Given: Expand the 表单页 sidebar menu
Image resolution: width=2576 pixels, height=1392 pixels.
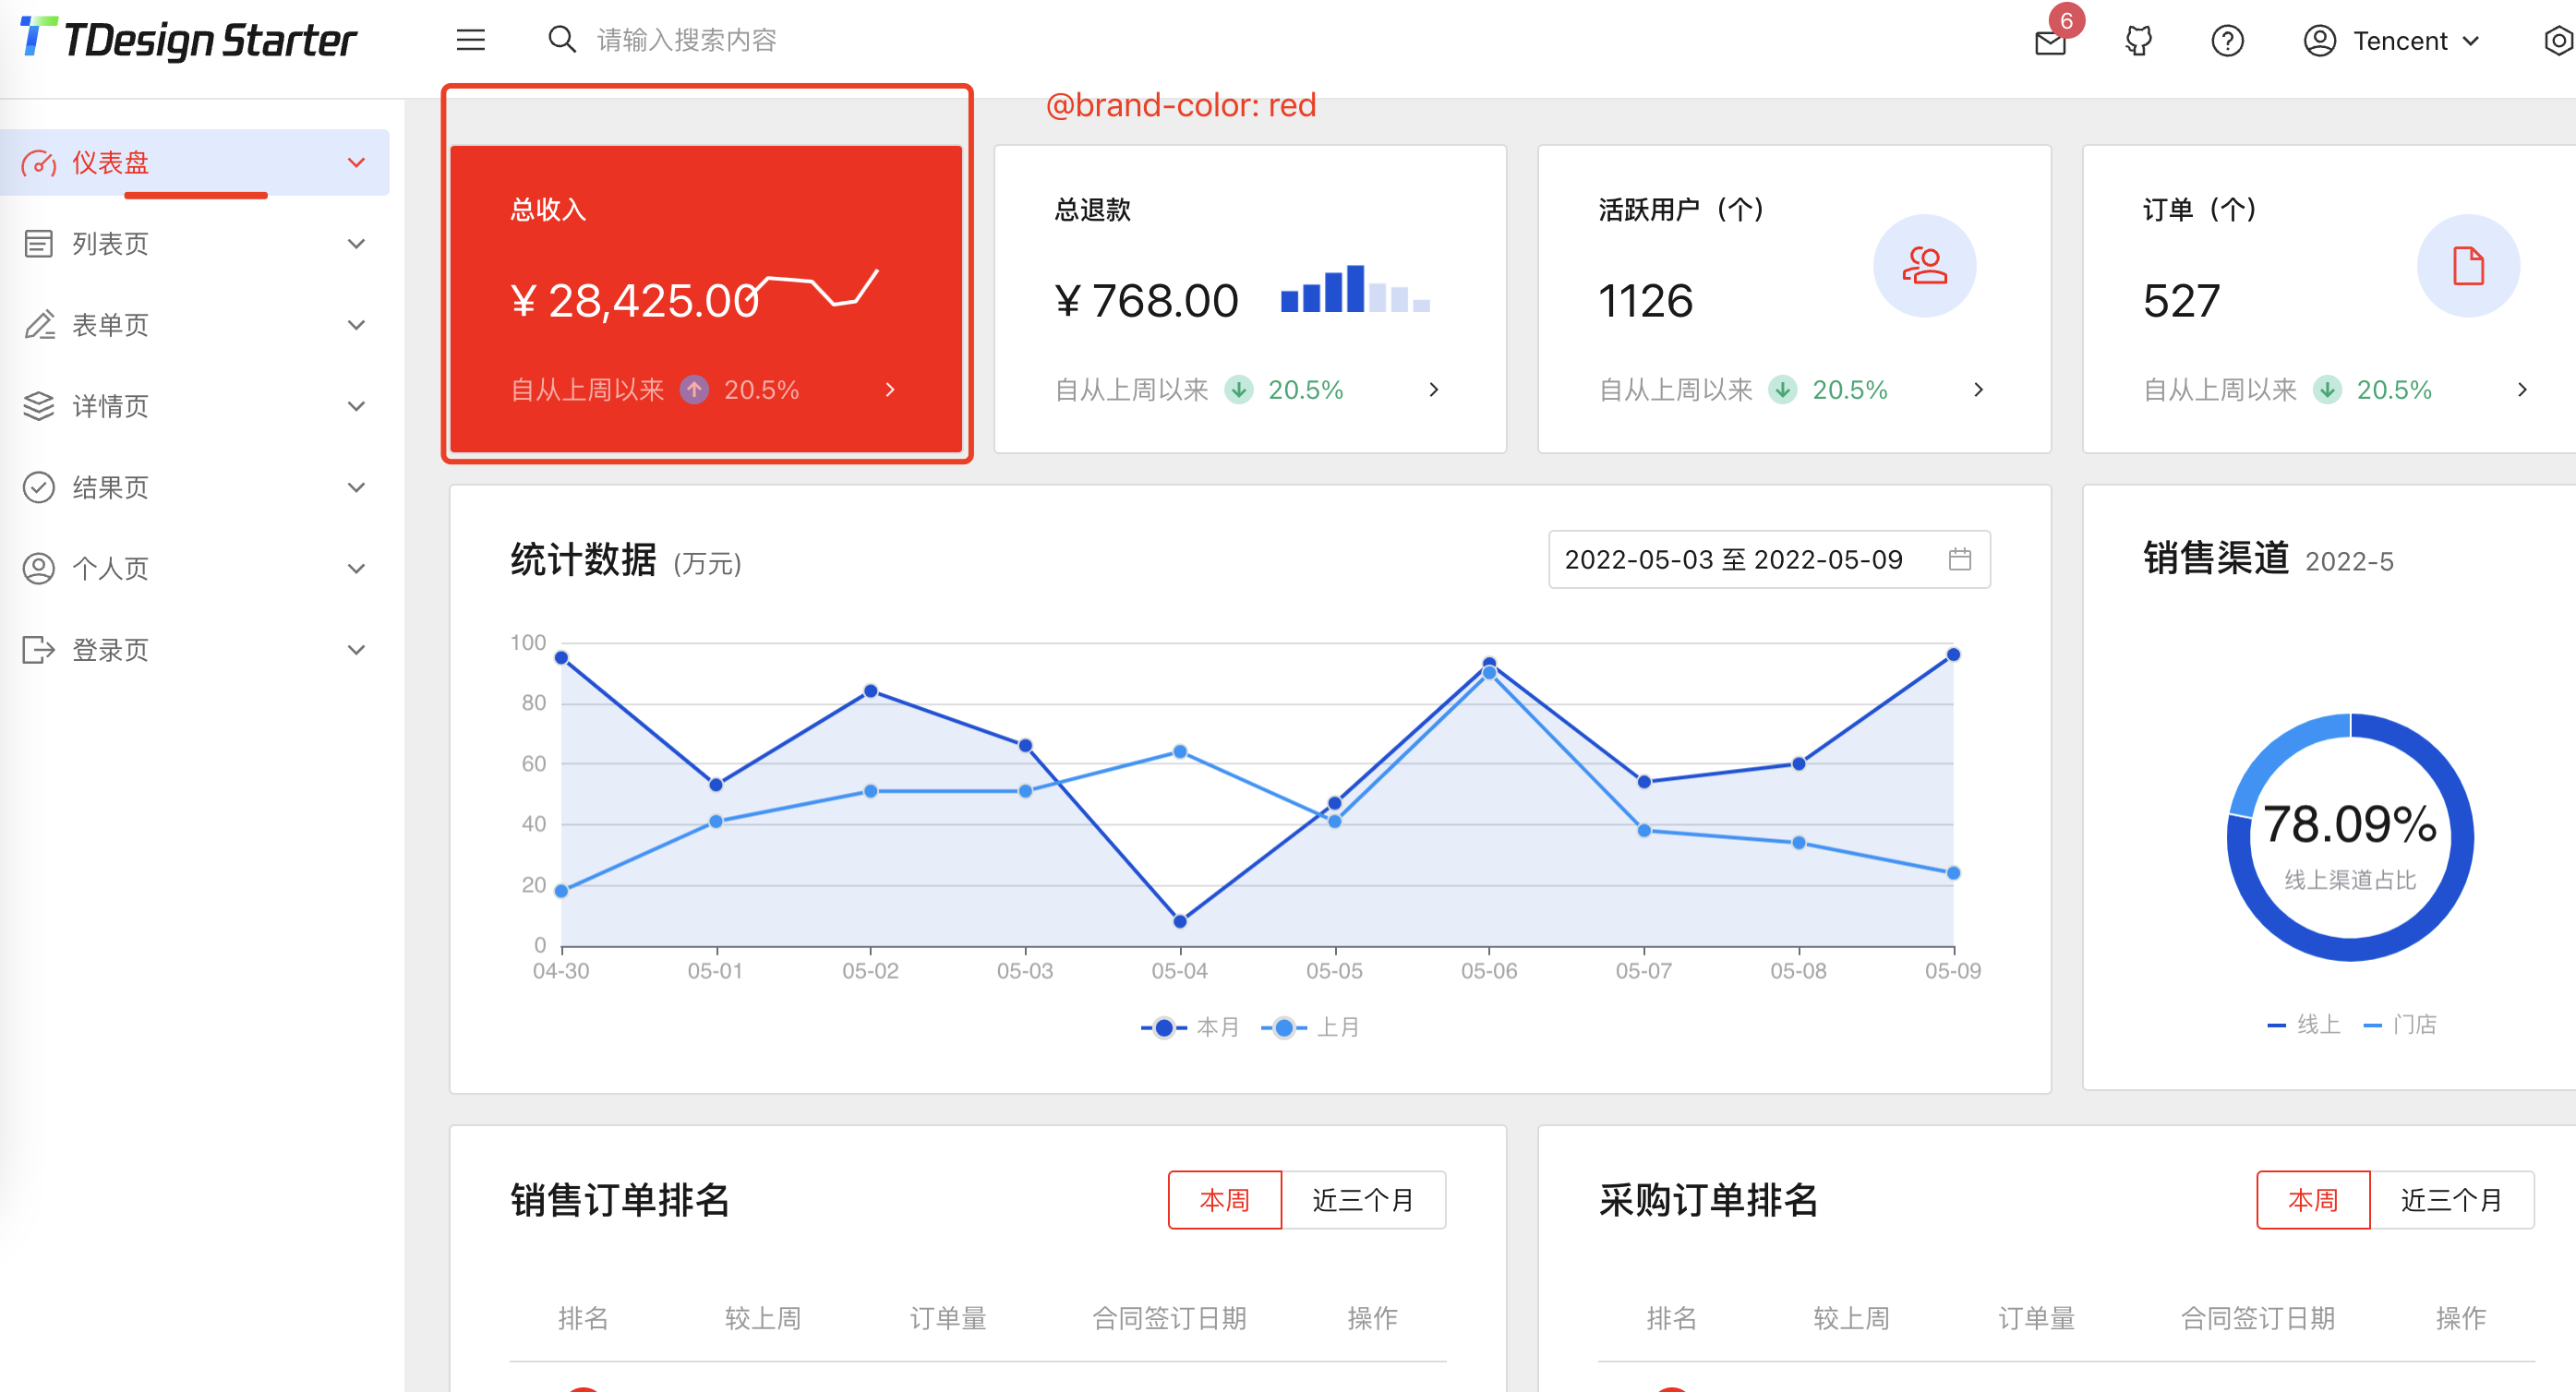Looking at the screenshot, I should click(110, 324).
